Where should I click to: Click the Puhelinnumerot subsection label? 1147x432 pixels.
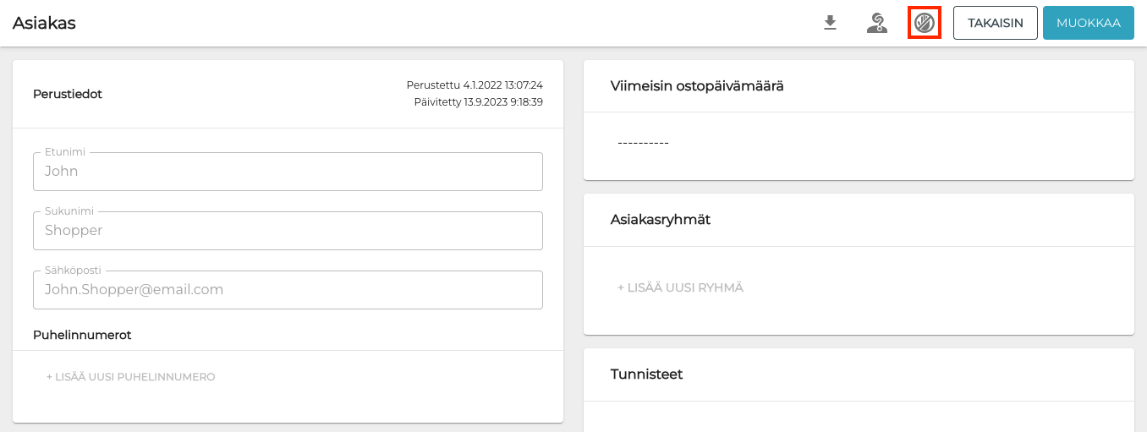click(x=82, y=336)
